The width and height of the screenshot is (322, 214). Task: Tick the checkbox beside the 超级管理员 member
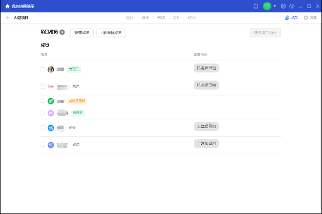tap(43, 101)
